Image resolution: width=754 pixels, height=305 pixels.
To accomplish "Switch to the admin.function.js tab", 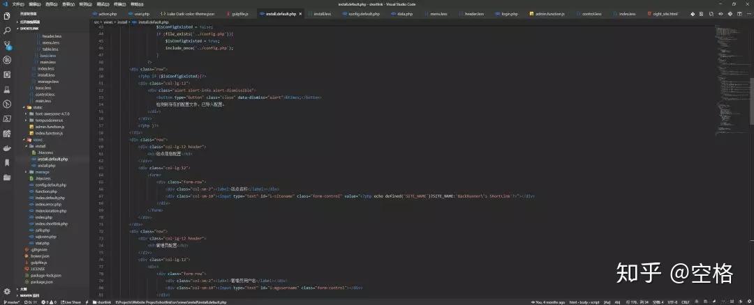I will (x=547, y=14).
